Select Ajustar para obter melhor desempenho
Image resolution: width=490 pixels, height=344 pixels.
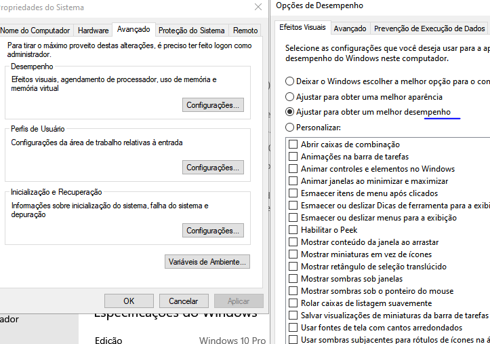289,112
